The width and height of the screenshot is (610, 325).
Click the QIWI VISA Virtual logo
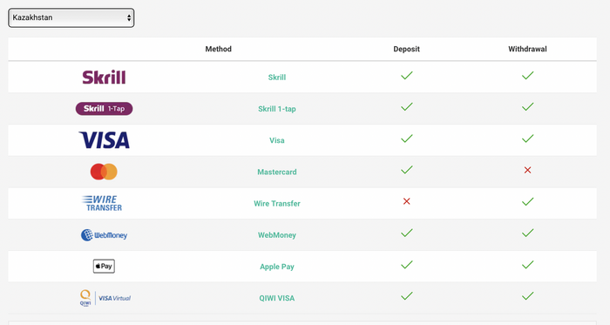pos(105,298)
